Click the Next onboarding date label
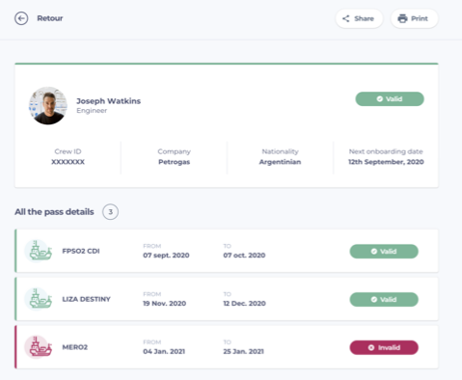 point(386,151)
